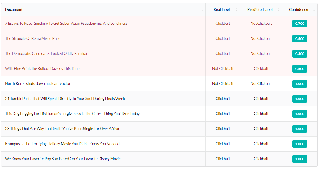The width and height of the screenshot is (319, 169).
Task: Sort table by Document column arrows
Action: [x=202, y=9]
